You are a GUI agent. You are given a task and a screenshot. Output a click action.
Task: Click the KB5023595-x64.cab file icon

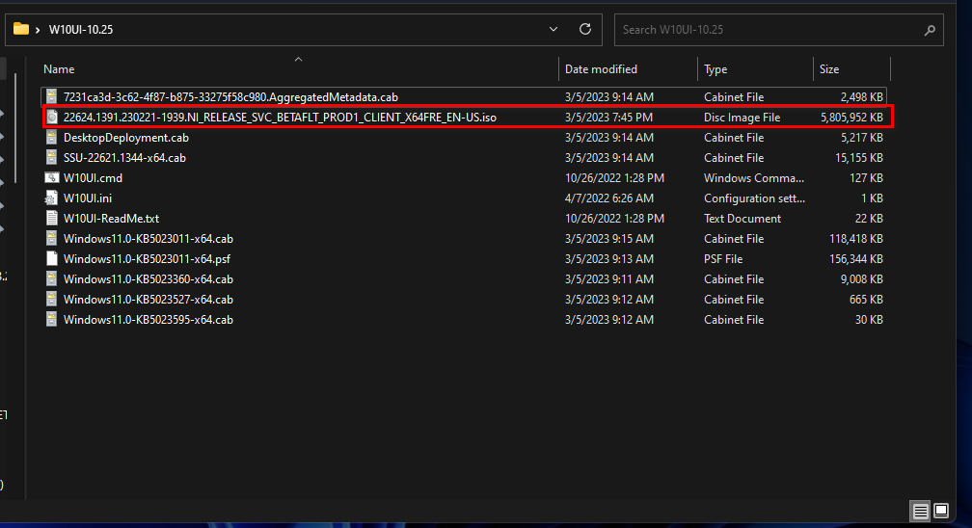[x=51, y=320]
